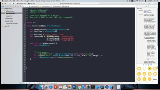Image resolution: width=160 pixels, height=90 pixels.
Task: Expand the Products folder
Action: tap(3, 27)
